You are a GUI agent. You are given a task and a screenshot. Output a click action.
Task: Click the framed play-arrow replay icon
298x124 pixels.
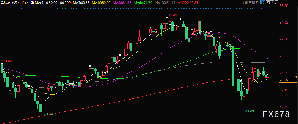click(272, 2)
